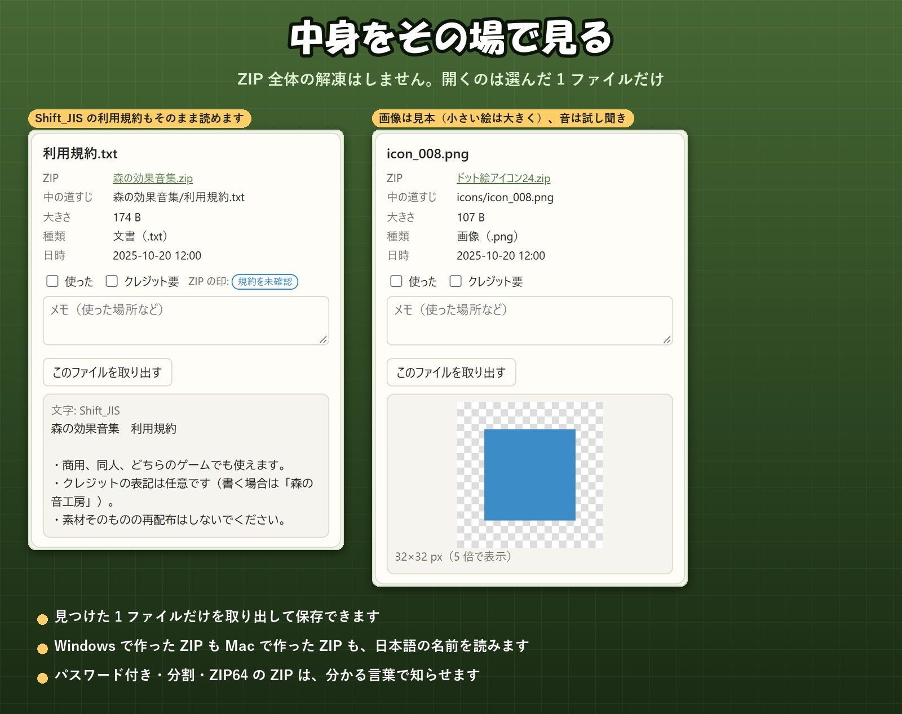
Task: Click the preview line 商用、同人、どちらのゲームでも使えます
Action: pyautogui.click(x=171, y=465)
